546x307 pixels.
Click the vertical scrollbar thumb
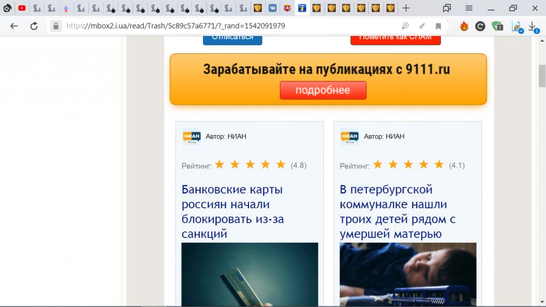(542, 75)
